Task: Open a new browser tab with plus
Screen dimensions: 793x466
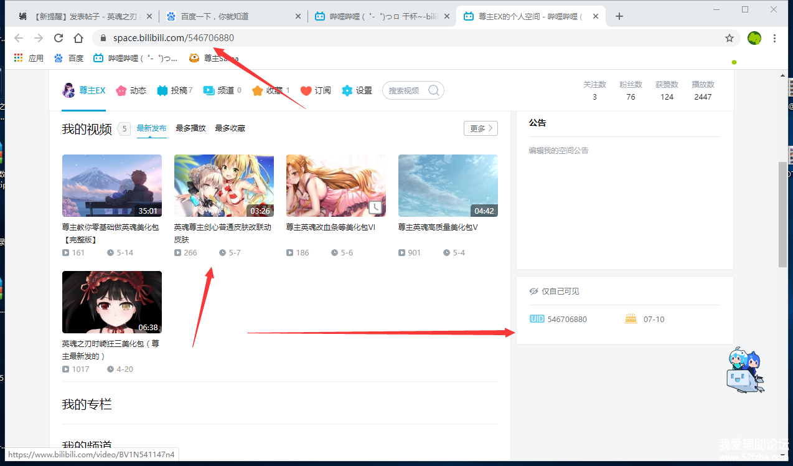Action: point(619,16)
